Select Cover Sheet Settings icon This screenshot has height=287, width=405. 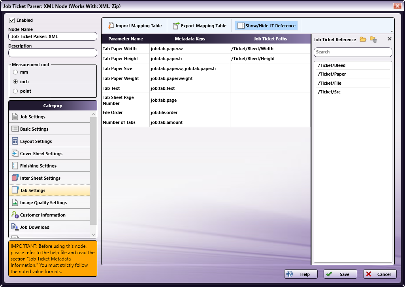click(15, 154)
